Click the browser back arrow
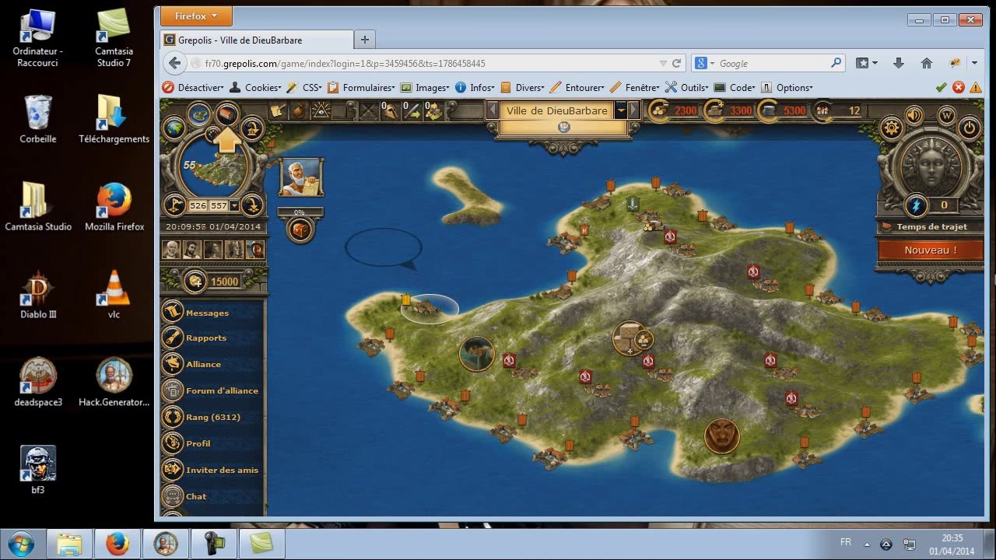This screenshot has height=560, width=996. coord(175,63)
